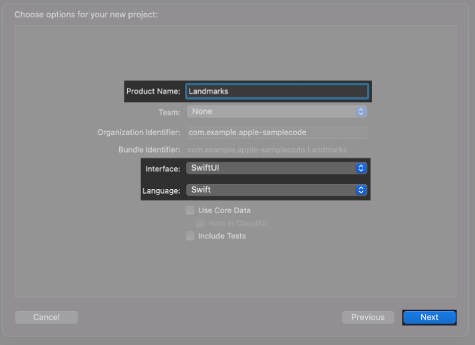Open the Language dropdown set to Swift
Image resolution: width=475 pixels, height=345 pixels.
[x=277, y=190]
